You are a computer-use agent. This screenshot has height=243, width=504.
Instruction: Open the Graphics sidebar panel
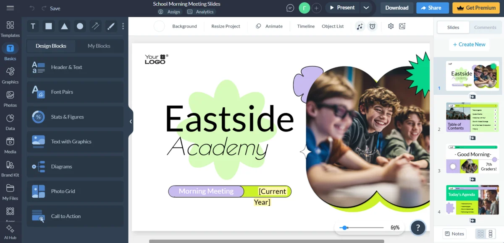tap(10, 75)
